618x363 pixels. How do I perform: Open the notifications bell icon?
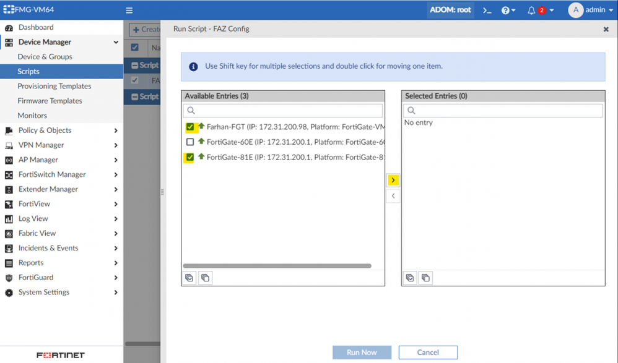[x=531, y=11]
